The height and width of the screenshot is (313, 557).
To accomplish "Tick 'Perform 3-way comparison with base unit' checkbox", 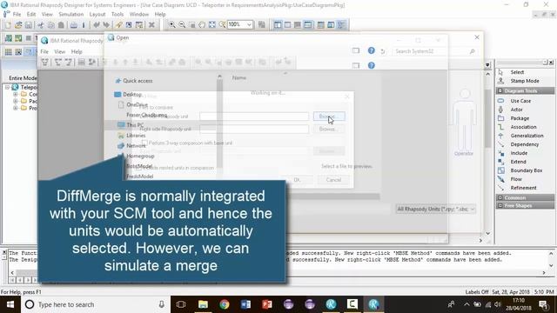I will pyautogui.click(x=144, y=143).
